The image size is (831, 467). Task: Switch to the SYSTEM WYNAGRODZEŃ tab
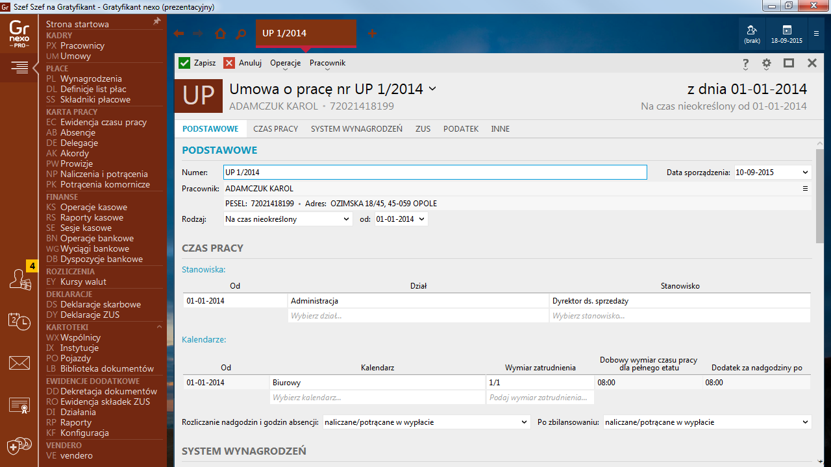356,129
